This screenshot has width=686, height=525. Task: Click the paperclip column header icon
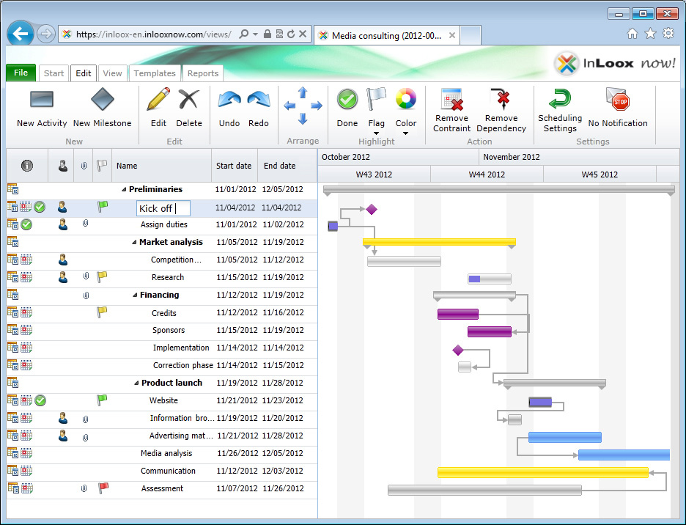(84, 166)
